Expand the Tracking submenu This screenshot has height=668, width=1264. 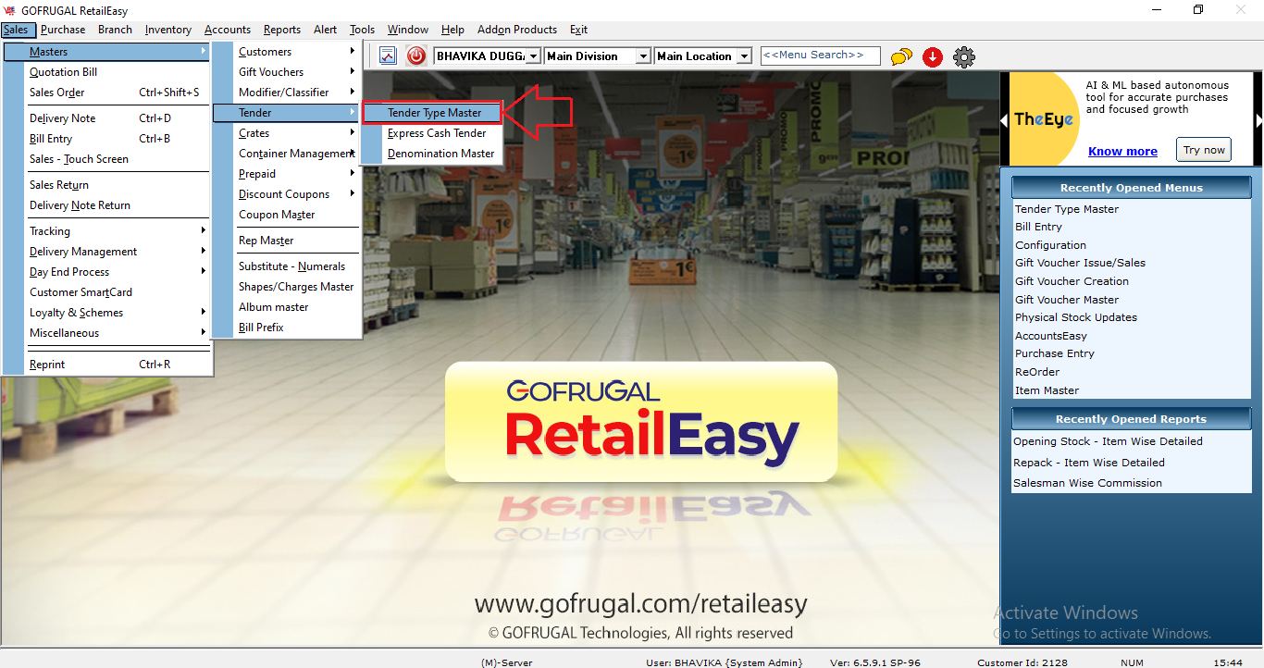coord(107,231)
